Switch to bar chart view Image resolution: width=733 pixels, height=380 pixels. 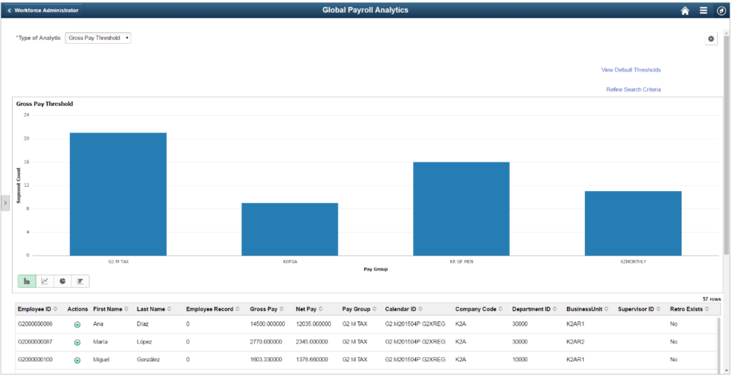26,281
